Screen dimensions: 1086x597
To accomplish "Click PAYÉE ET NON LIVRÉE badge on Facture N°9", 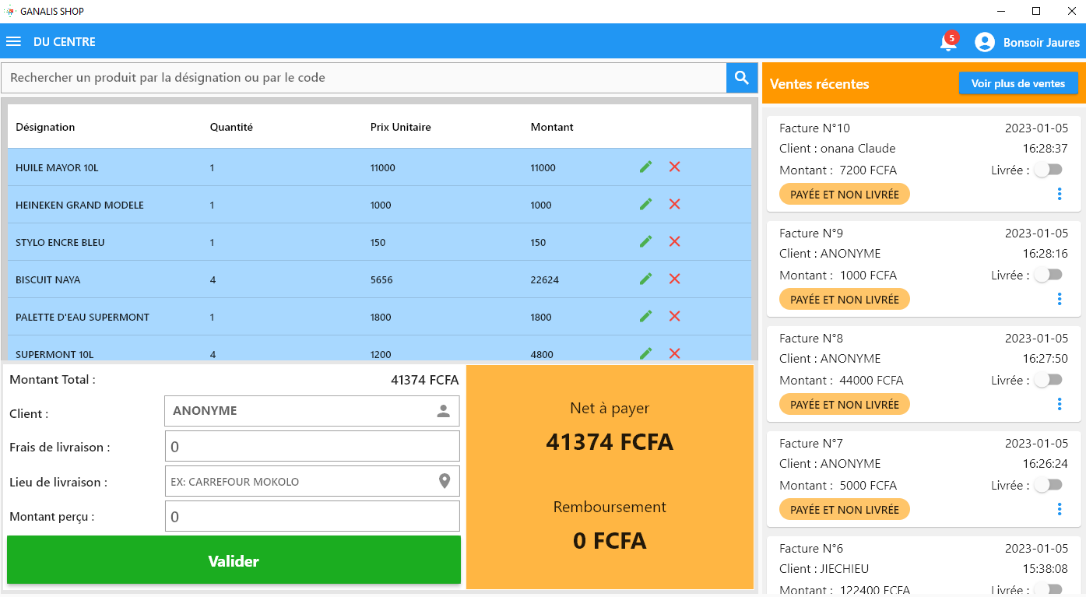I will click(x=845, y=299).
